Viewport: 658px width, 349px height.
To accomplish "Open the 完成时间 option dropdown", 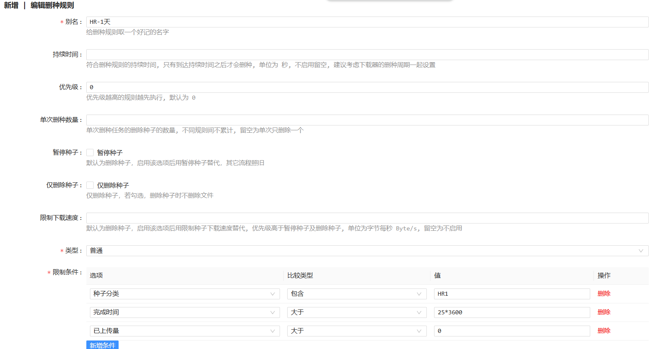I will click(x=184, y=312).
